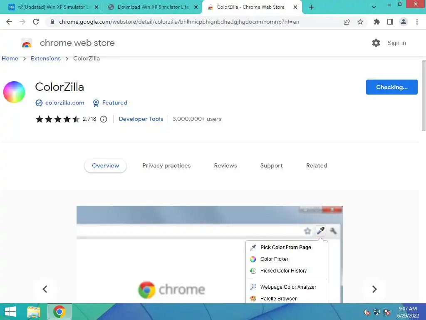Click the eyedropper icon in the screenshot
The height and width of the screenshot is (320, 426).
click(x=321, y=231)
